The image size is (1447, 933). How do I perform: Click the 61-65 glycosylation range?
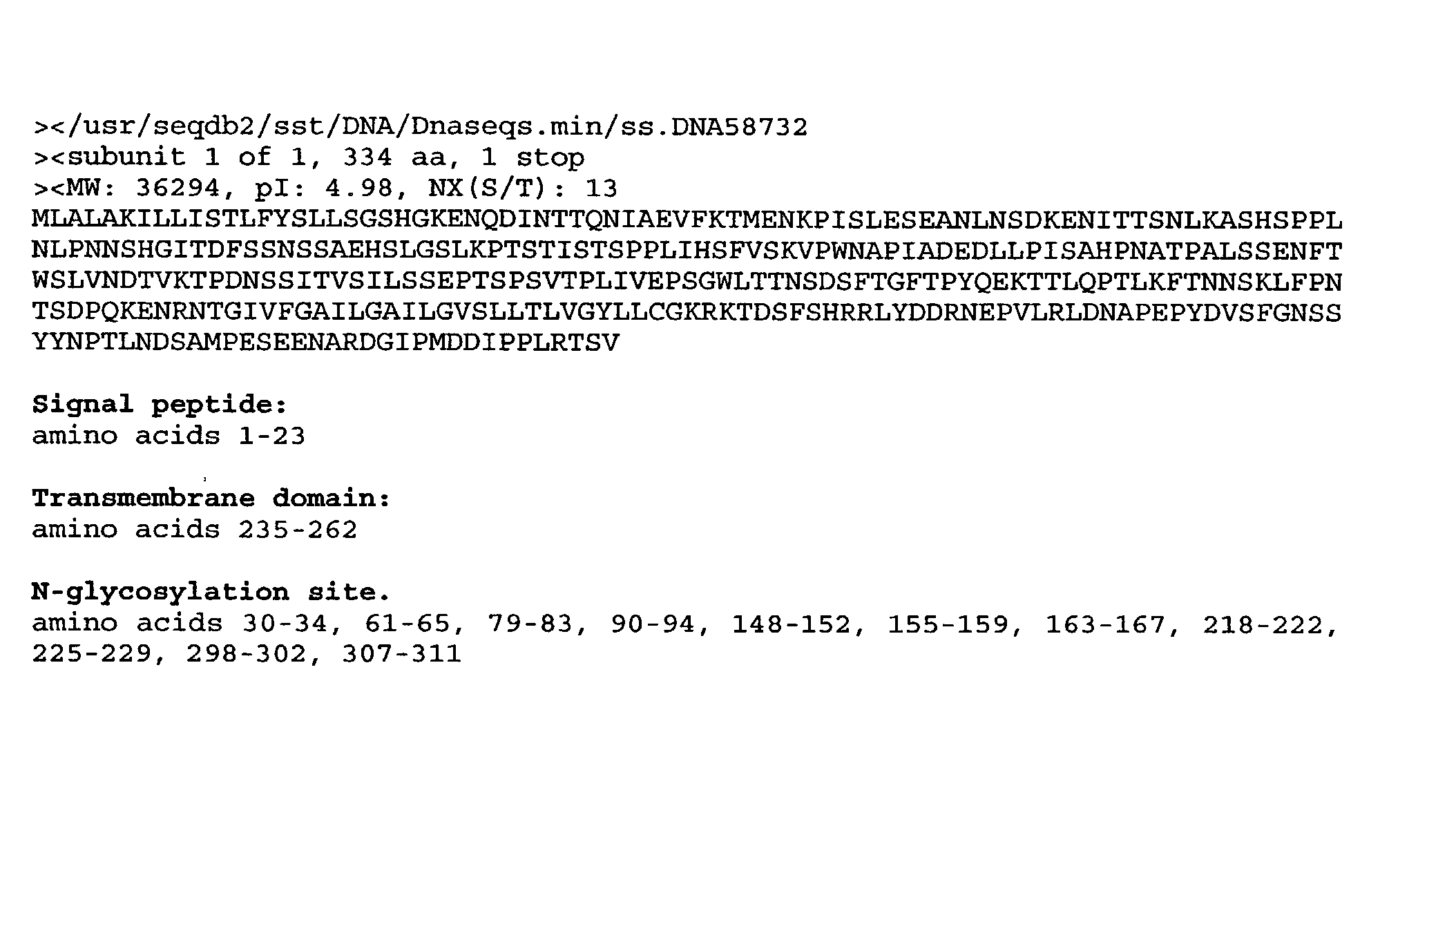[408, 624]
